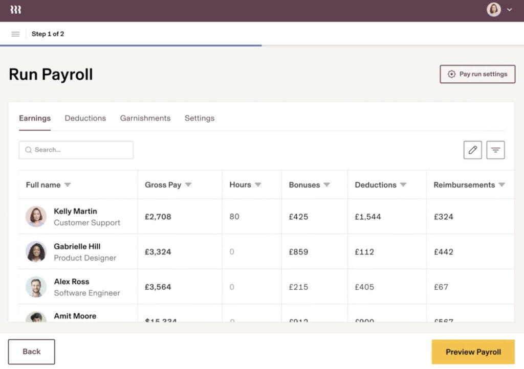Switch to the Deductions tab
The height and width of the screenshot is (369, 524).
click(85, 118)
